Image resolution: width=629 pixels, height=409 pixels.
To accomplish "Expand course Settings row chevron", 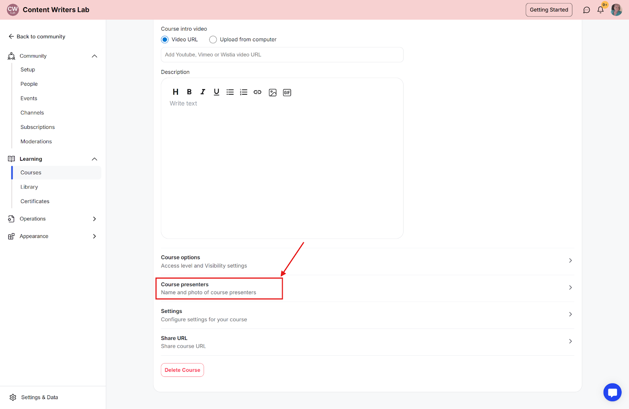I will tap(570, 314).
